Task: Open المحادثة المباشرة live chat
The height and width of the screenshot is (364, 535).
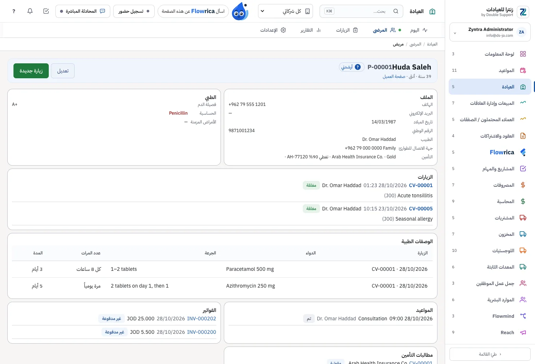Action: tap(83, 11)
